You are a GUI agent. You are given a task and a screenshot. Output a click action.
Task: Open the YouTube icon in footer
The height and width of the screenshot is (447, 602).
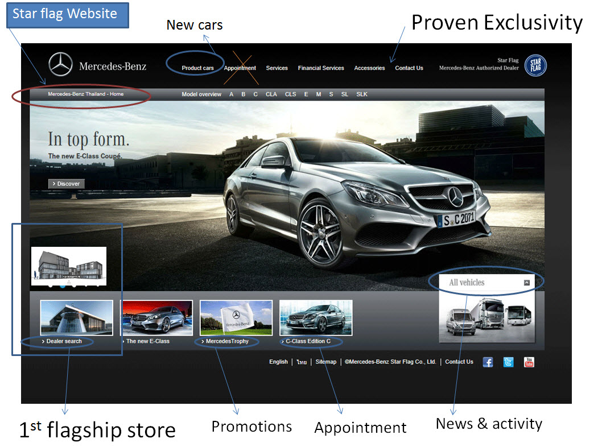coord(529,362)
